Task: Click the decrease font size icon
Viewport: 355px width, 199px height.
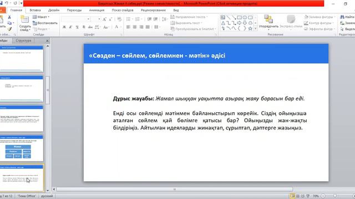Action: coord(110,19)
